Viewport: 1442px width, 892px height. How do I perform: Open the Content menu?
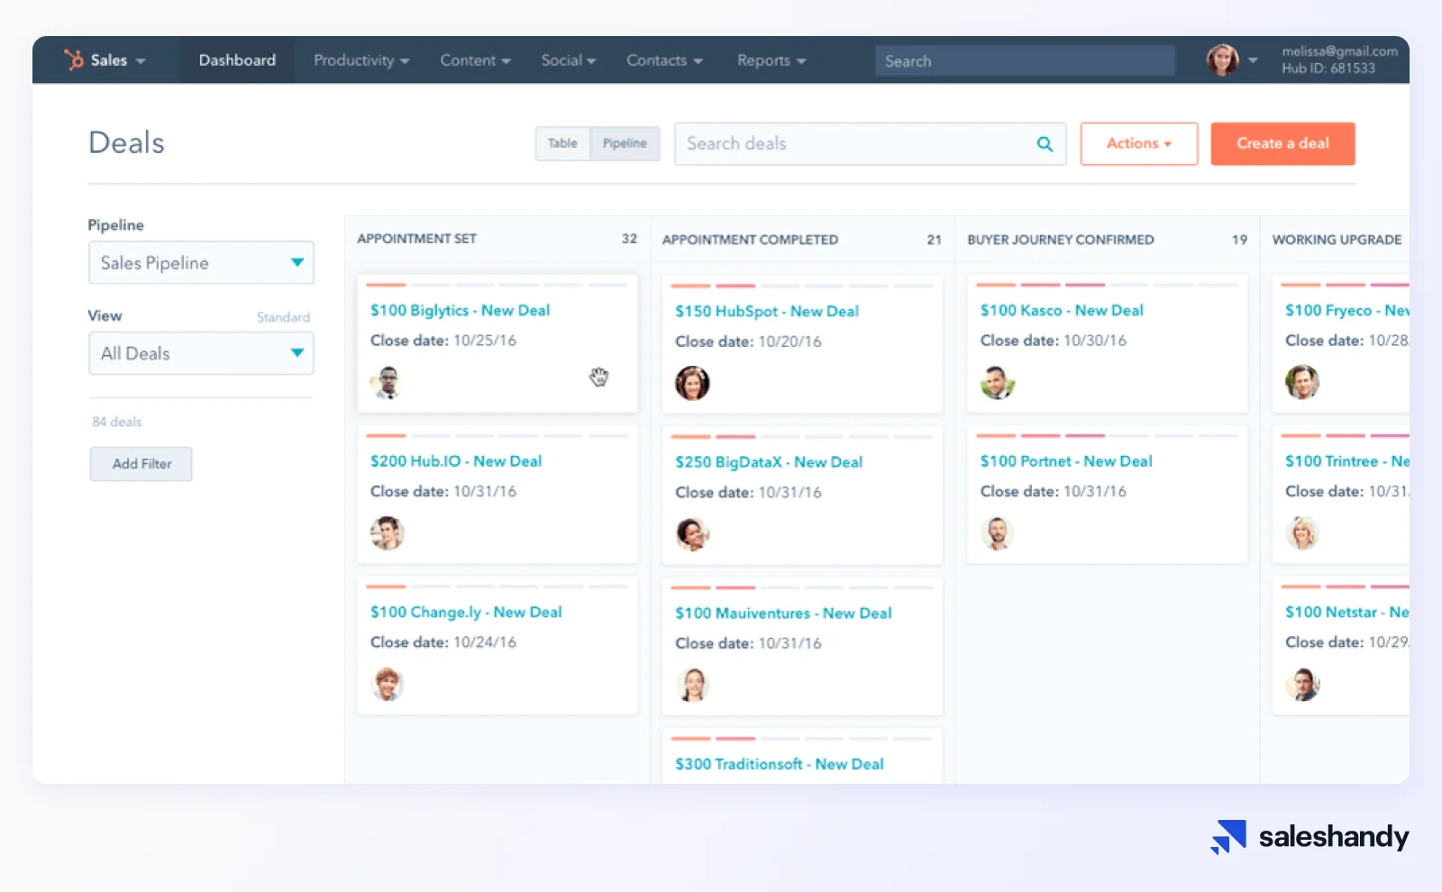[475, 60]
